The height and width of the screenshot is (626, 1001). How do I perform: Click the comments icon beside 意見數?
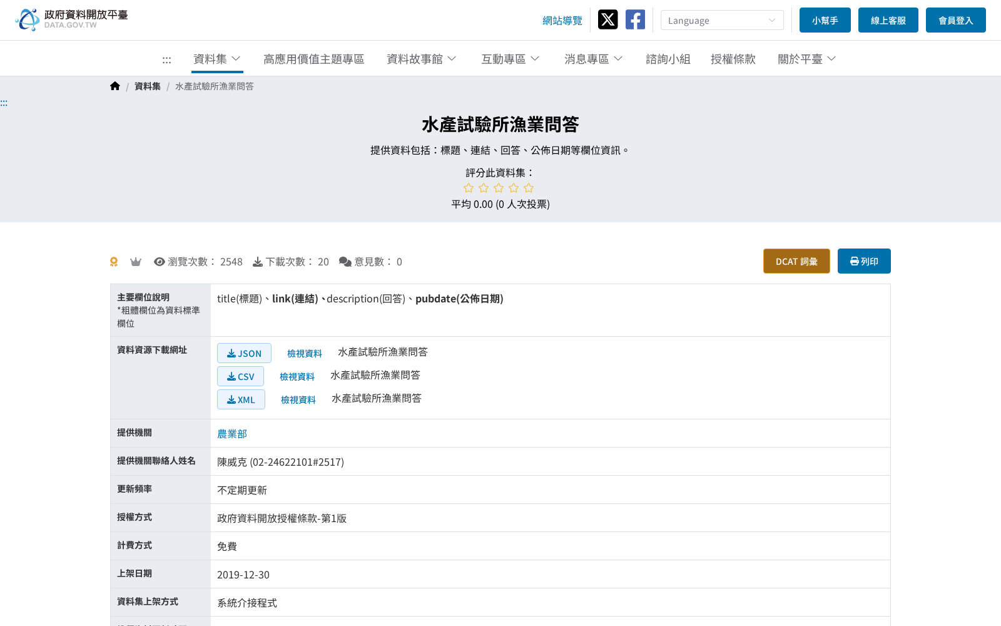(345, 262)
